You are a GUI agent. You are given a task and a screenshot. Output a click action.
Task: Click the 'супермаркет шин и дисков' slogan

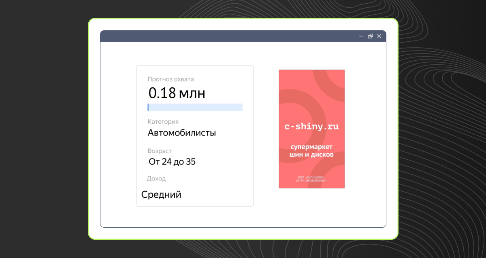pyautogui.click(x=311, y=150)
